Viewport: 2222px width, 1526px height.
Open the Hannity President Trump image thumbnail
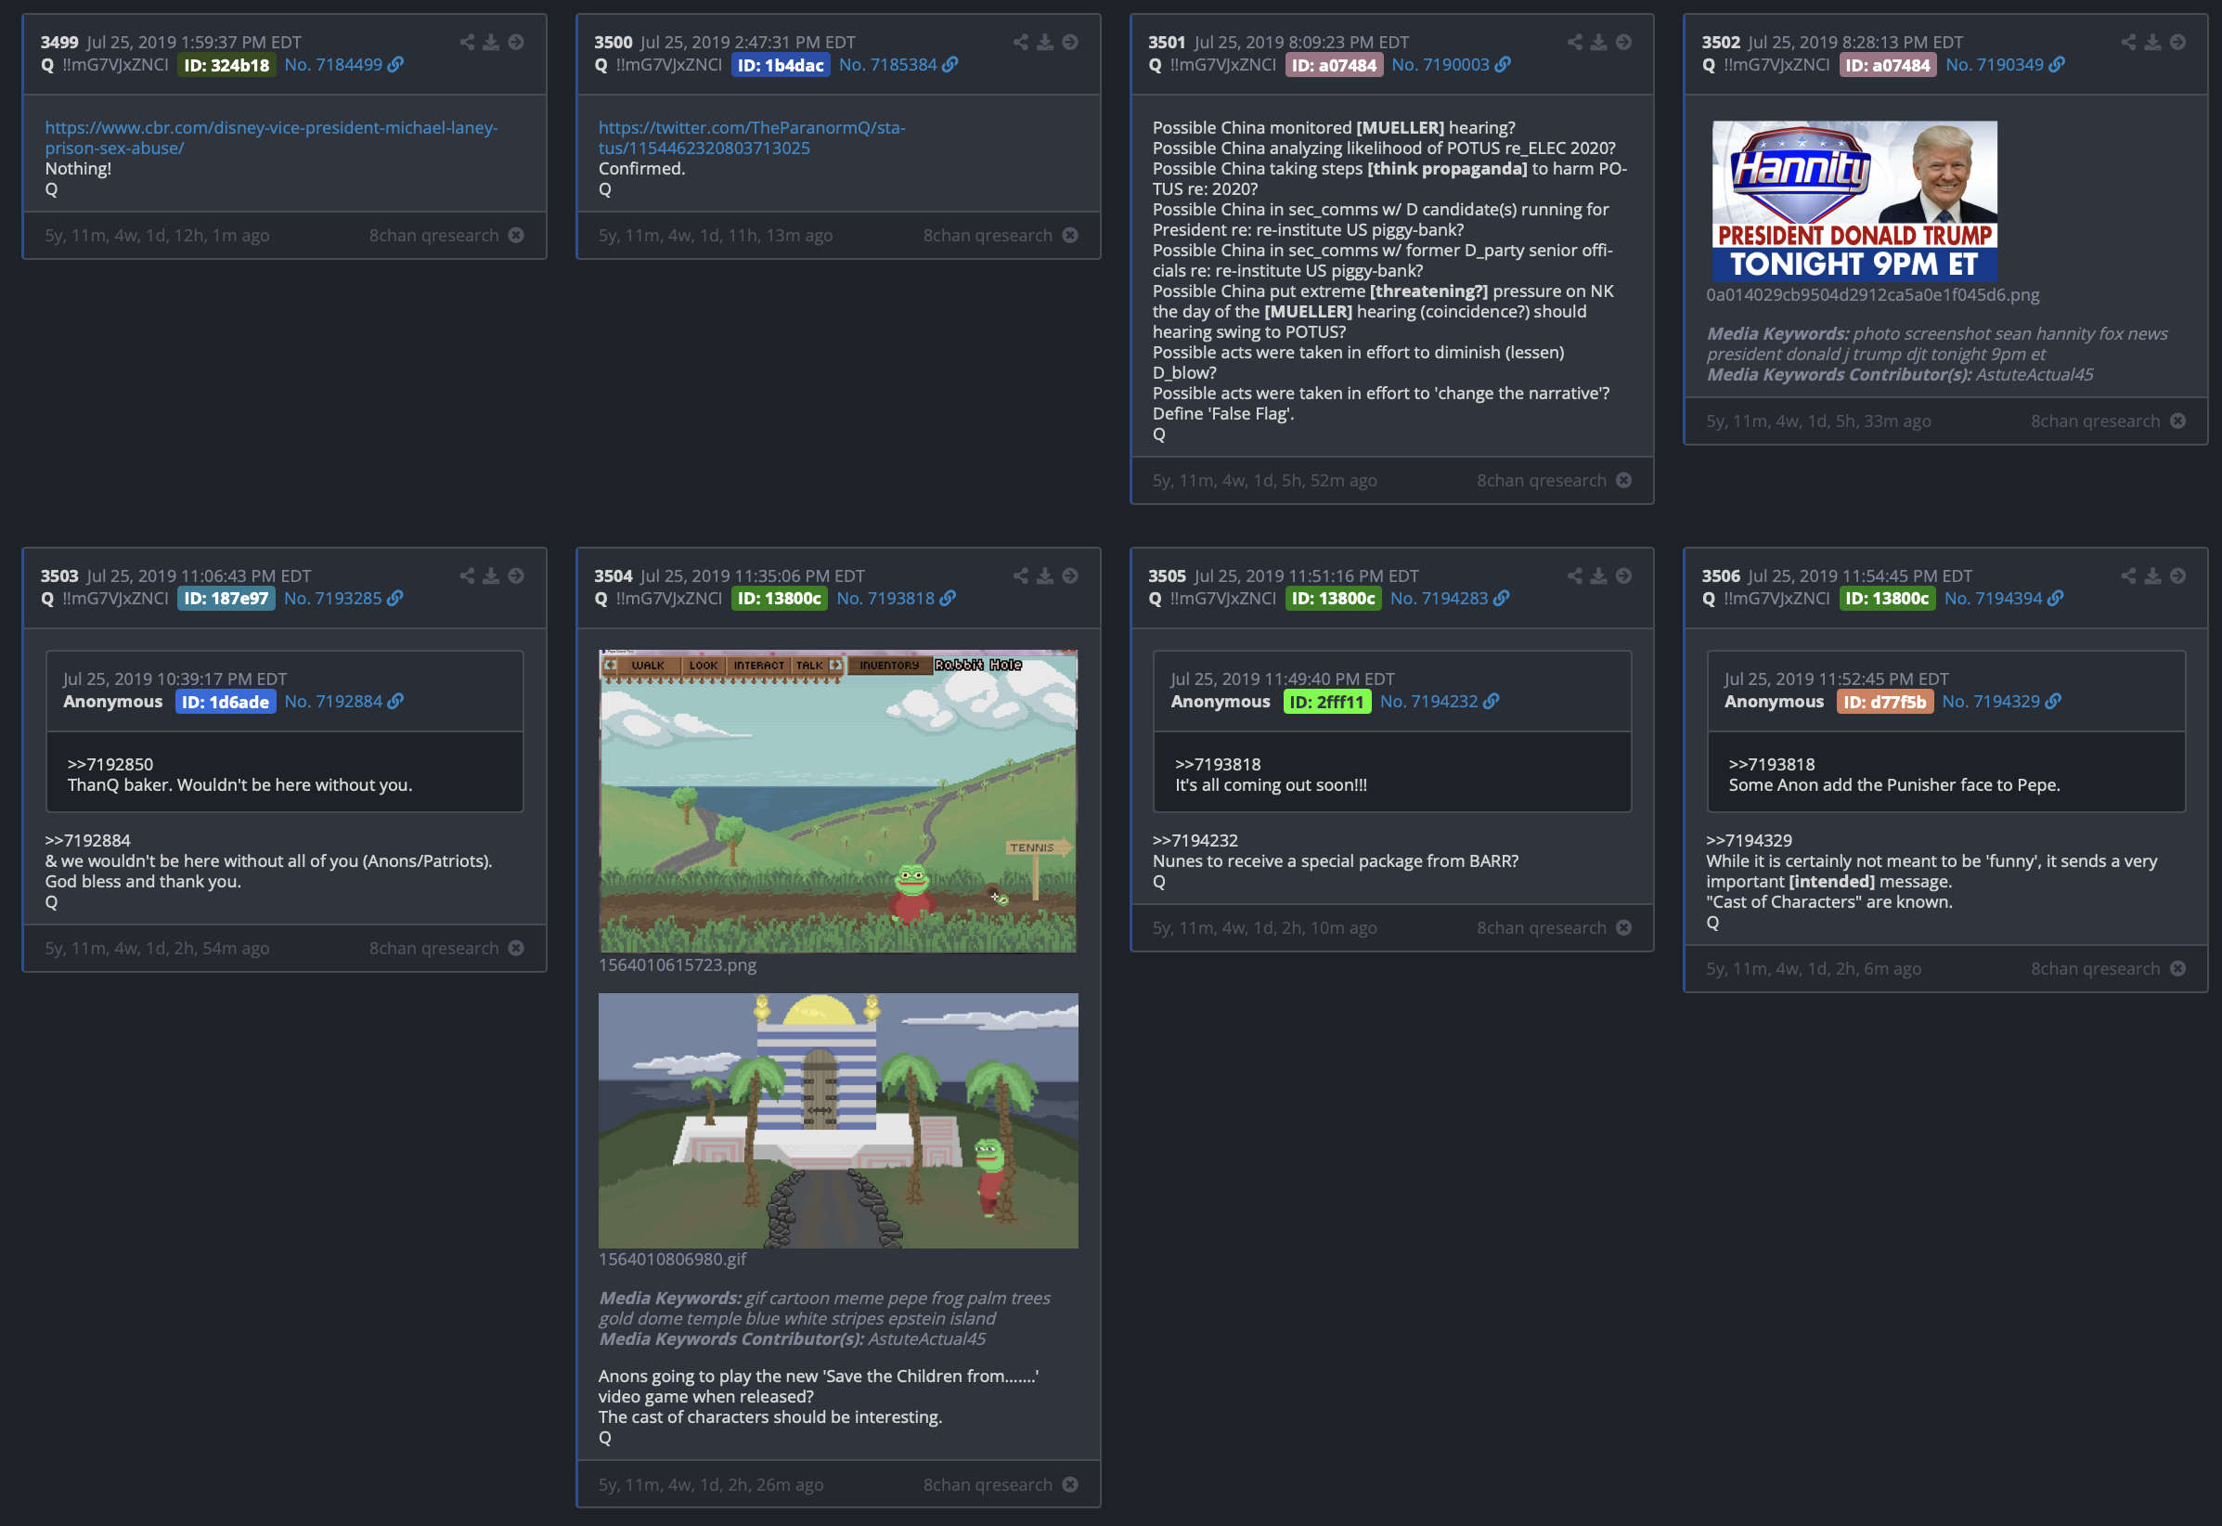point(1854,200)
